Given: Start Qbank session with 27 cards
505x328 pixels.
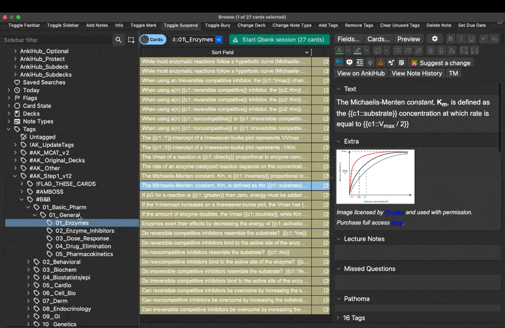Looking at the screenshot, I should tap(279, 40).
